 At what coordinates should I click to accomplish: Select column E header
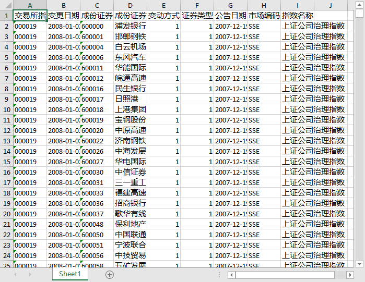pos(163,5)
